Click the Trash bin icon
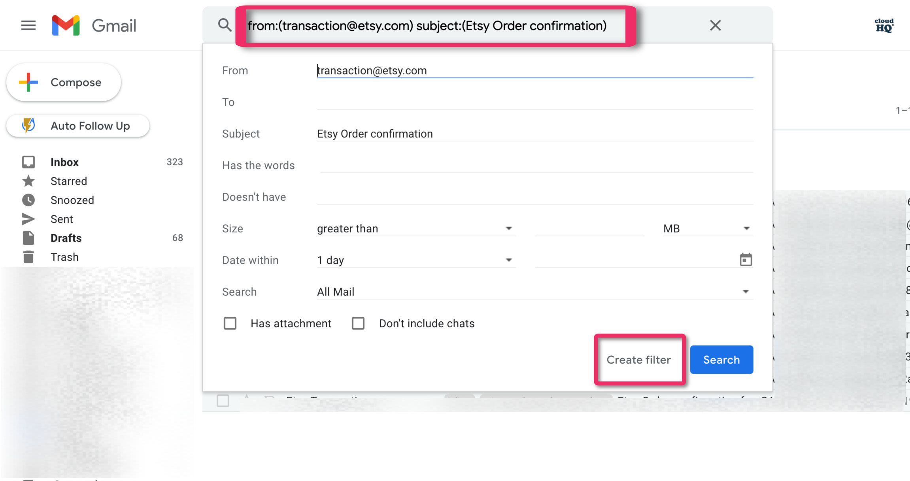The height and width of the screenshot is (481, 910). [28, 257]
